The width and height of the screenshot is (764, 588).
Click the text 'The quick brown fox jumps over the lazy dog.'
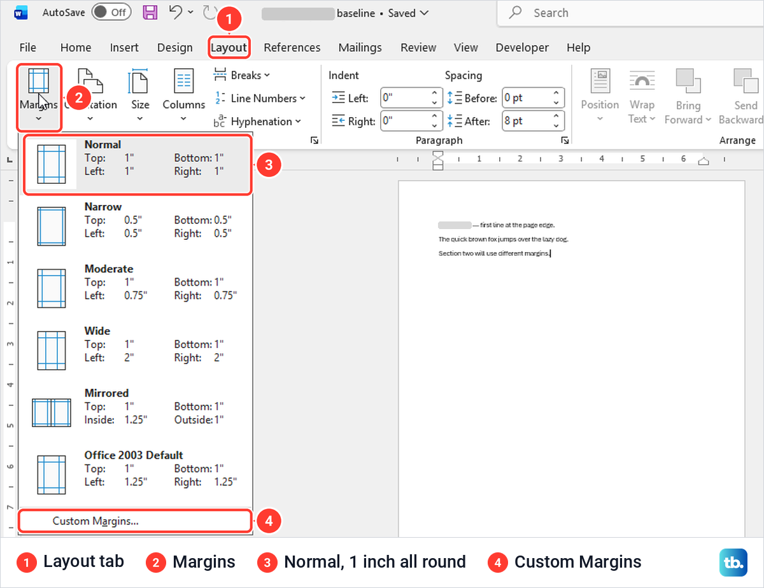click(503, 239)
